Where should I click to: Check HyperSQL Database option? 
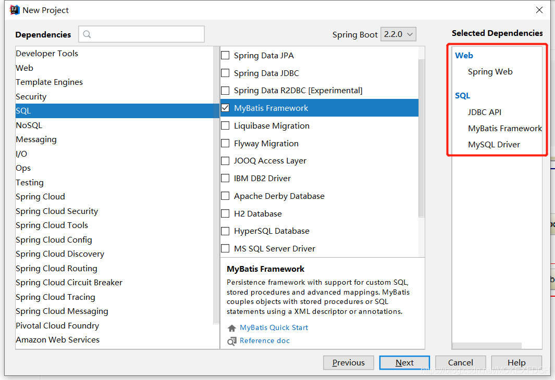(225, 231)
